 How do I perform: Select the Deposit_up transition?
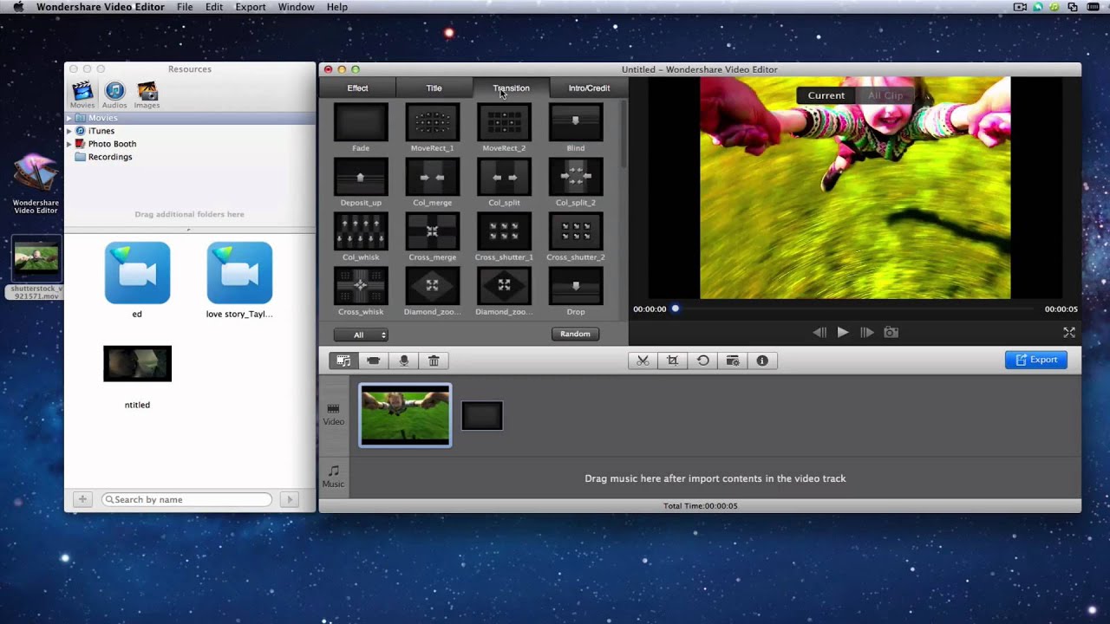coord(361,177)
